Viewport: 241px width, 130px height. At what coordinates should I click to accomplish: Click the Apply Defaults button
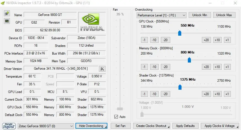[x=185, y=126]
